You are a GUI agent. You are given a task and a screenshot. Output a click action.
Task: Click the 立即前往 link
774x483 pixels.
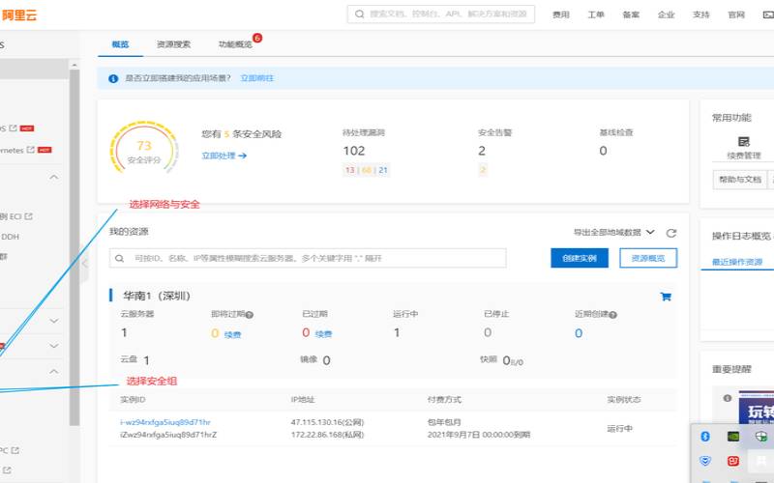(256, 78)
